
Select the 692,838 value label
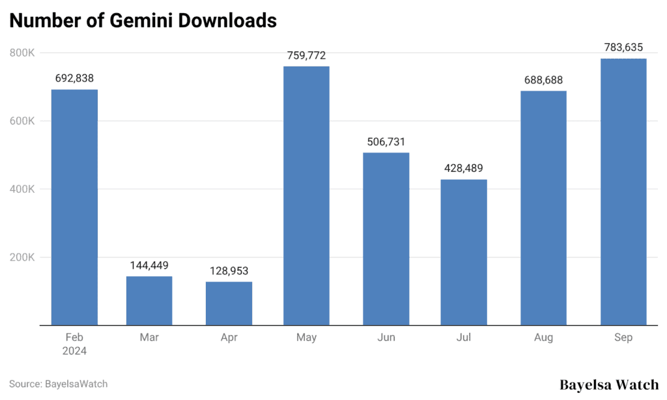tap(74, 78)
